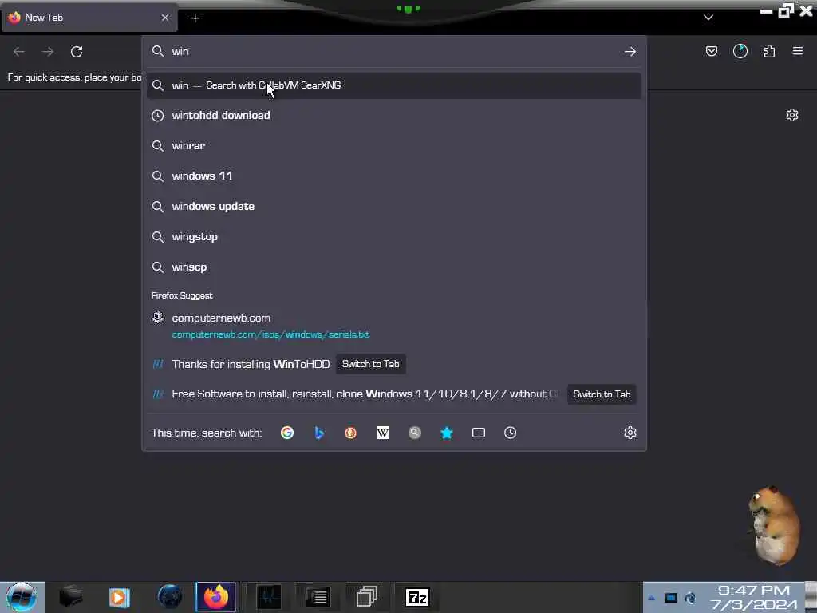This screenshot has height=613, width=817.
Task: Open the computernewb.com suggestion
Action: (394, 326)
